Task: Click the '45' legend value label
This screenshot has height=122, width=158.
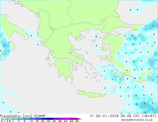Action: (71, 121)
